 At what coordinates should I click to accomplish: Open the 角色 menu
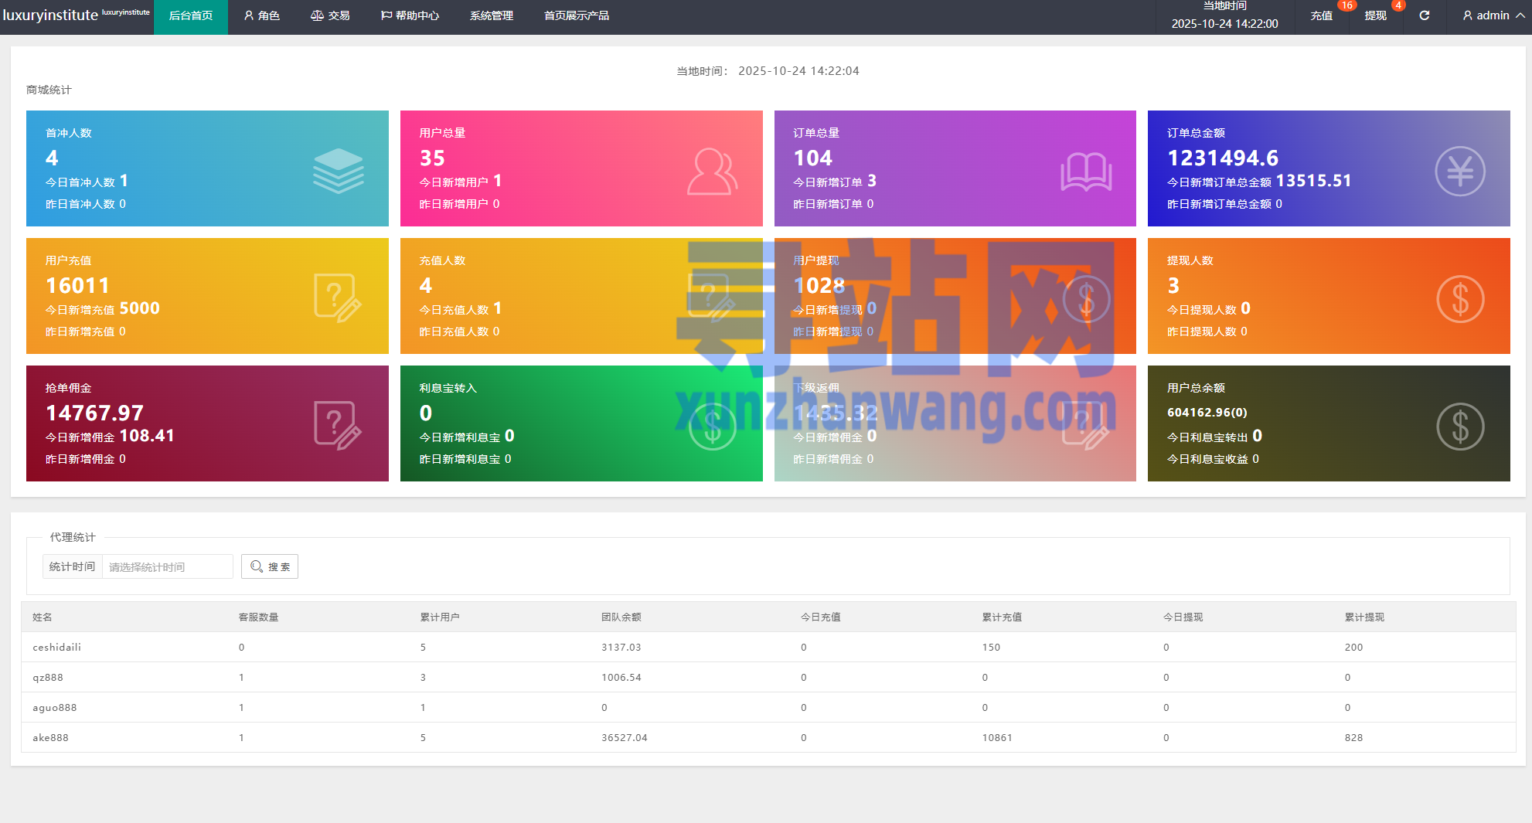pyautogui.click(x=261, y=15)
